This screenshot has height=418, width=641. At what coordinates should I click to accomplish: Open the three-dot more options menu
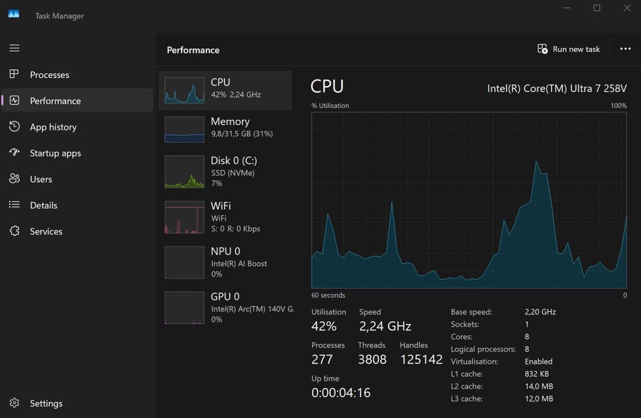(625, 49)
